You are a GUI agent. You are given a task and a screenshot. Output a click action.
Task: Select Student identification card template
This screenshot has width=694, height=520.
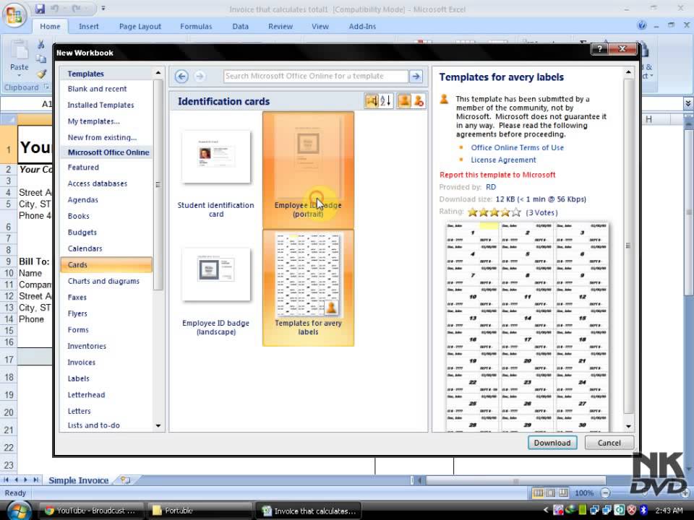pyautogui.click(x=216, y=170)
